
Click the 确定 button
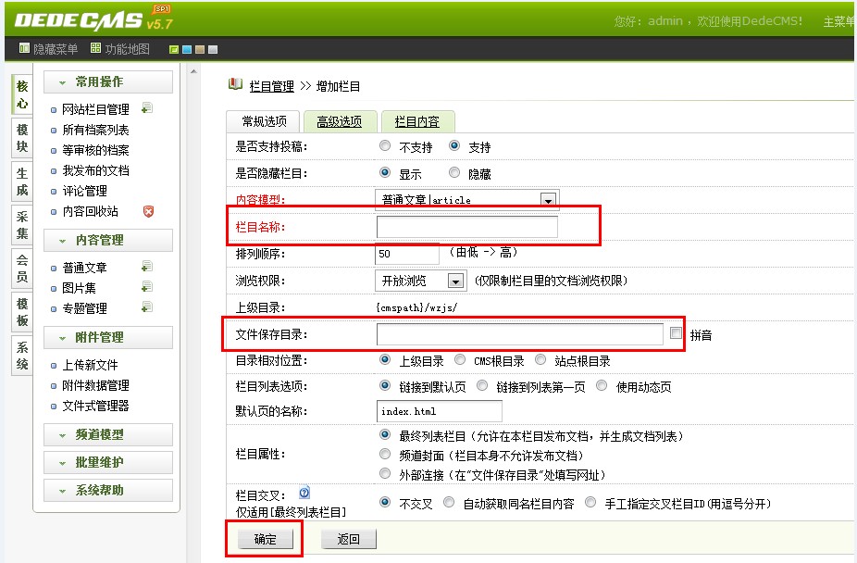coord(266,539)
